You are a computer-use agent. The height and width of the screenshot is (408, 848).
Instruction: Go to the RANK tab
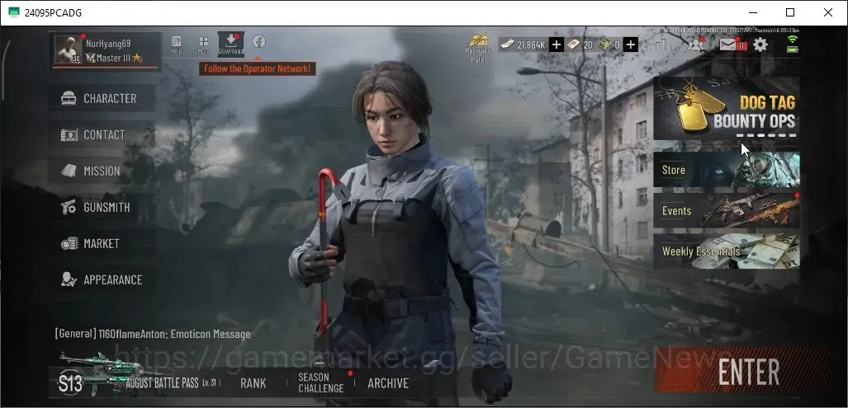[253, 383]
